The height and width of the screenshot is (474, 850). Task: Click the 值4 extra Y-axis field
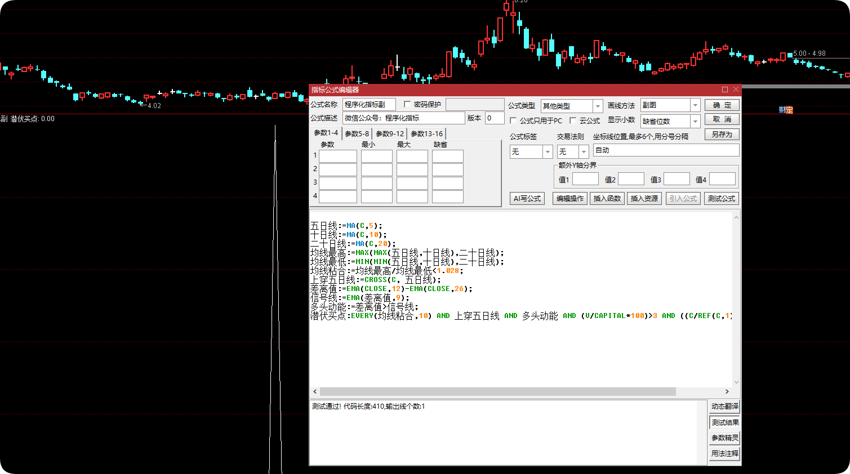(x=722, y=179)
